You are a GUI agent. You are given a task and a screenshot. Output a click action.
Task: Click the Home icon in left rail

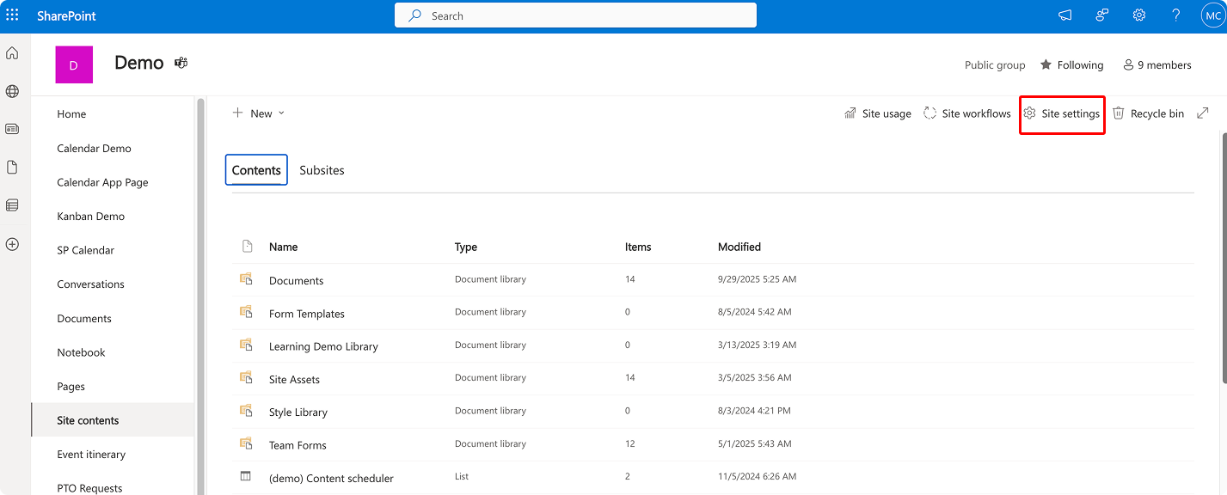pos(12,53)
